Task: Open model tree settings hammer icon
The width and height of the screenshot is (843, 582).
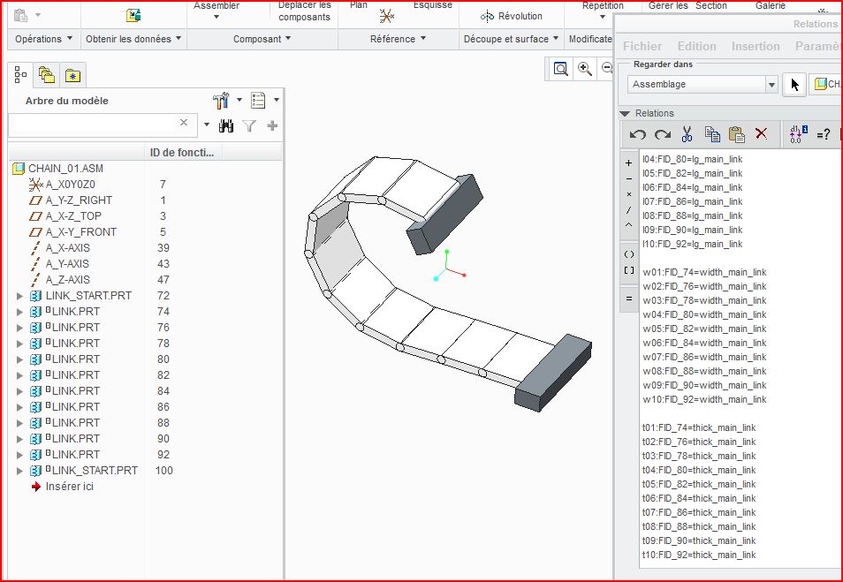Action: pyautogui.click(x=221, y=100)
